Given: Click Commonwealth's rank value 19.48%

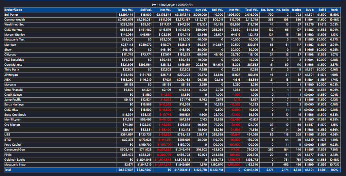Looking at the screenshot, I should (x=334, y=20).
